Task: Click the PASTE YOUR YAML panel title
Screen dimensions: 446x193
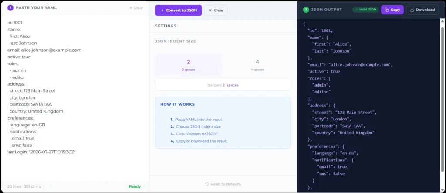Action: pyautogui.click(x=36, y=8)
